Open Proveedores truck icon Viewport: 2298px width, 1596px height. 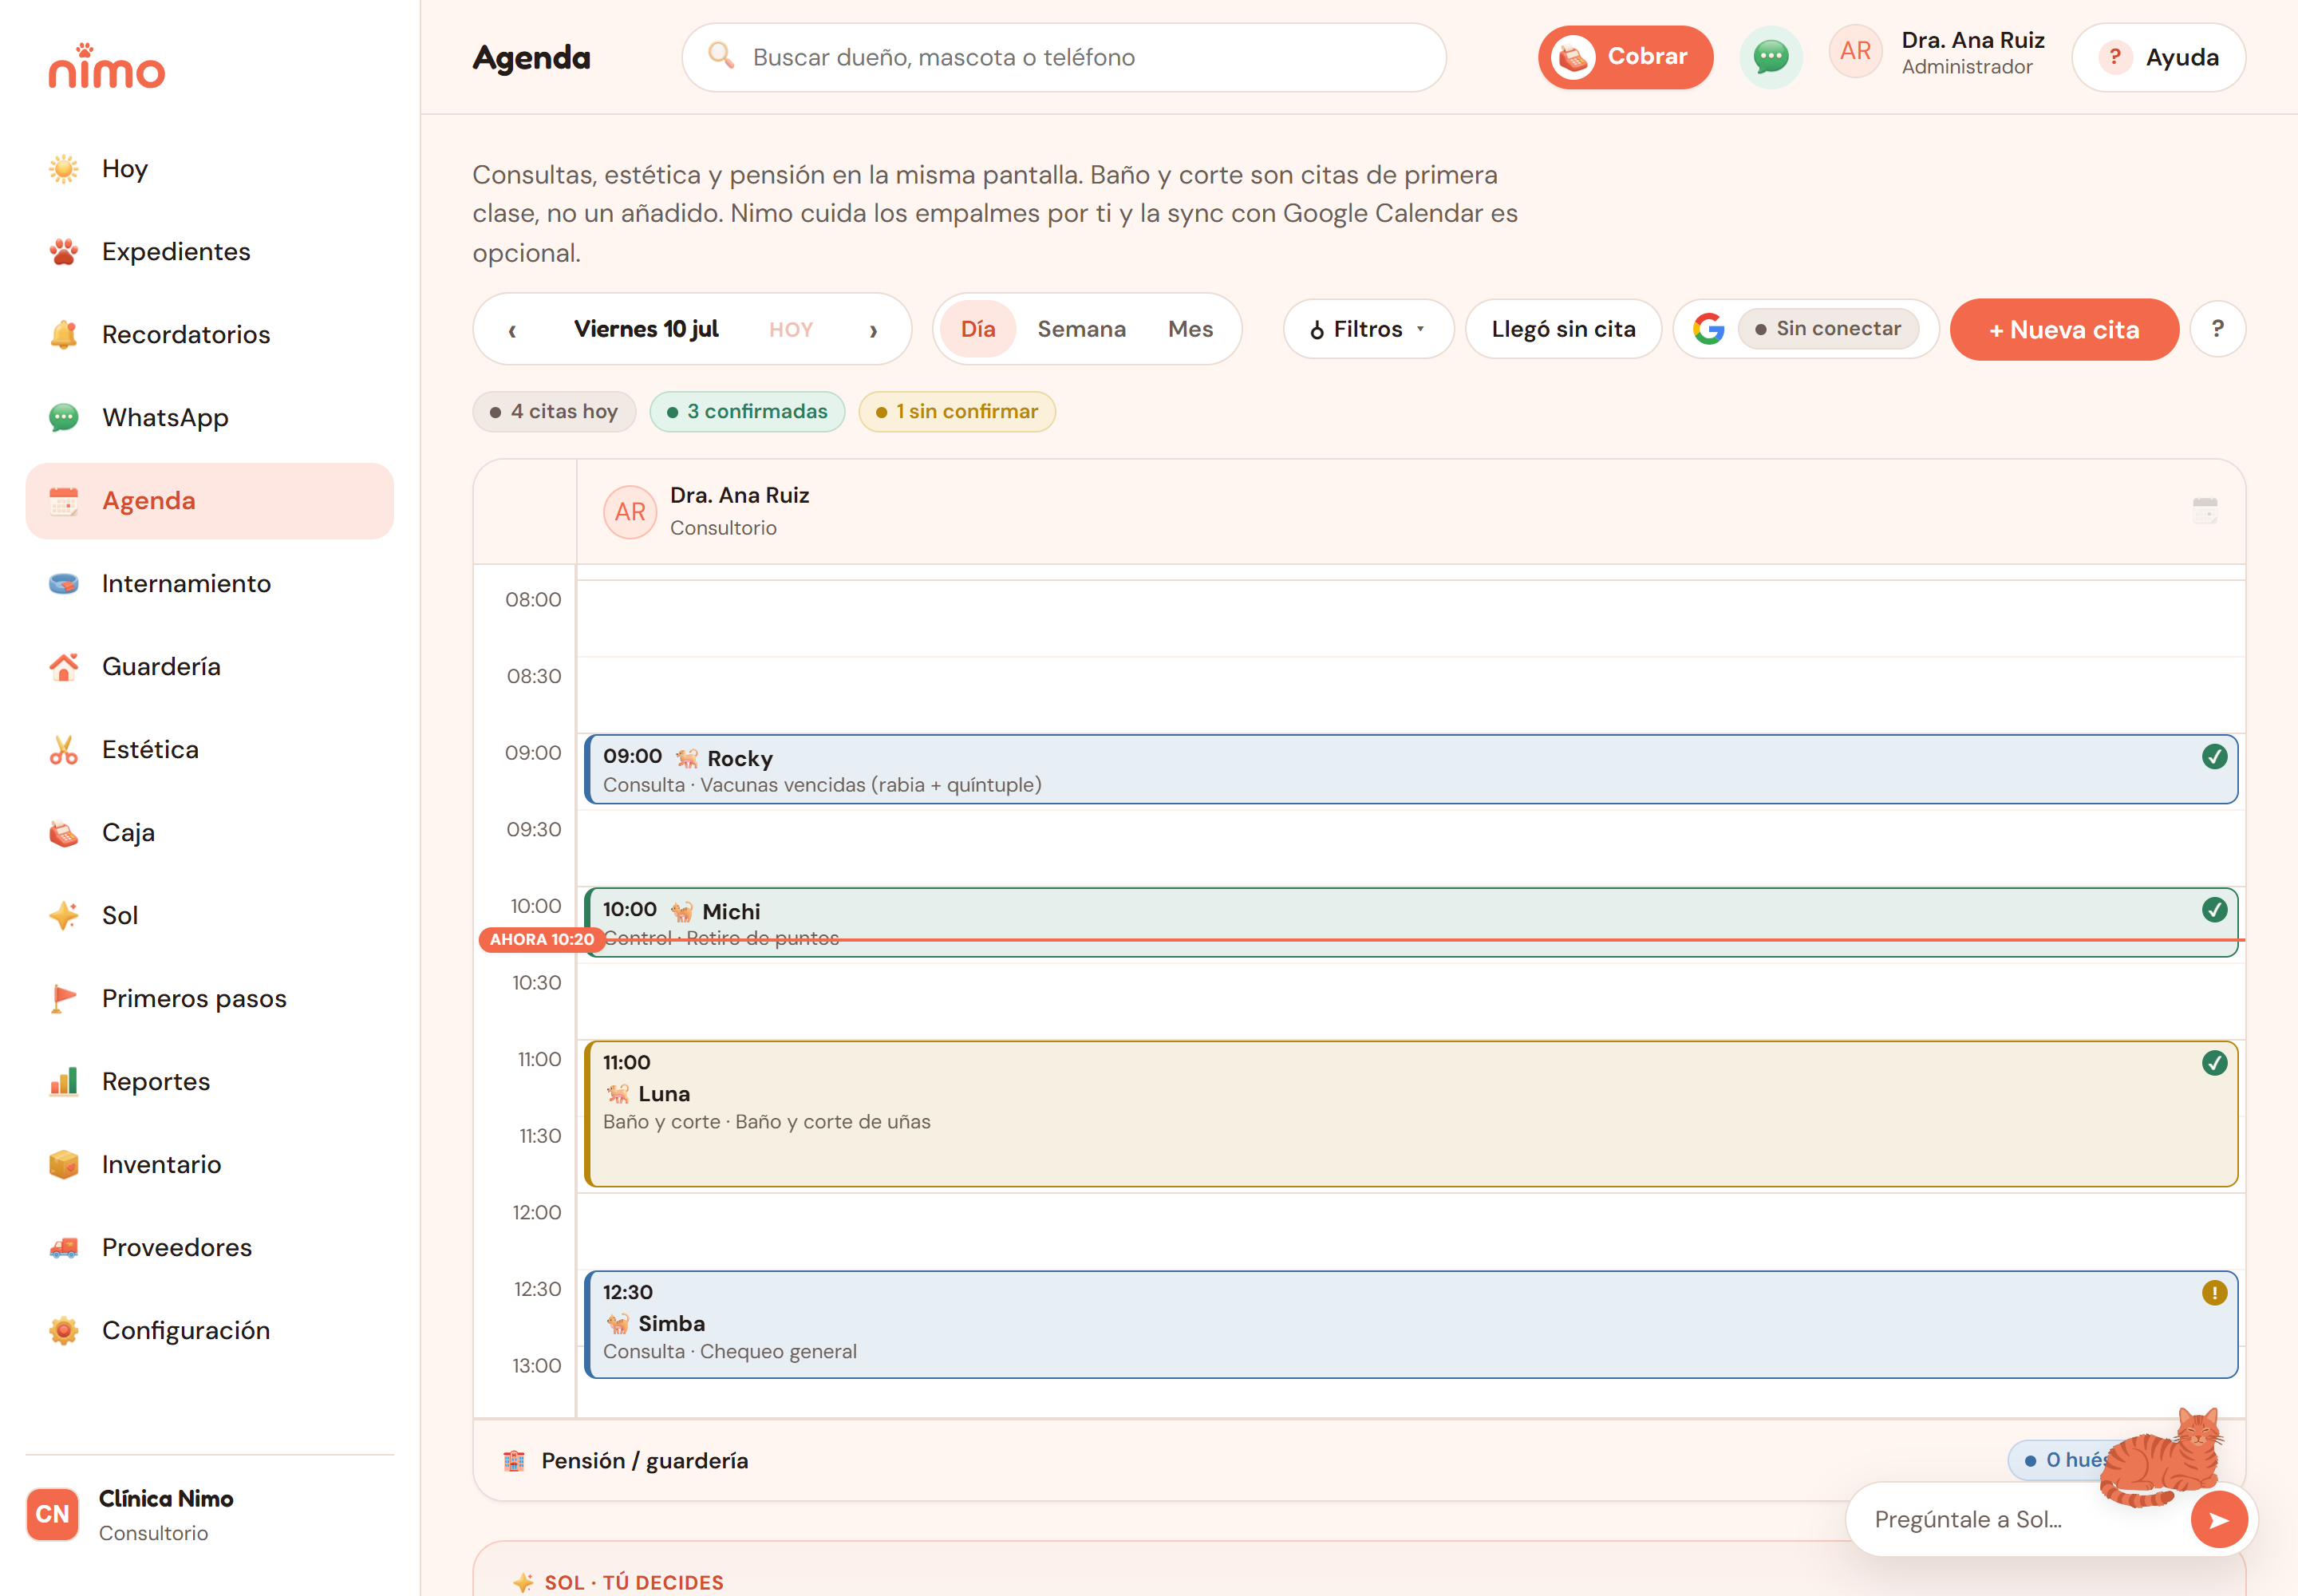pos(64,1248)
